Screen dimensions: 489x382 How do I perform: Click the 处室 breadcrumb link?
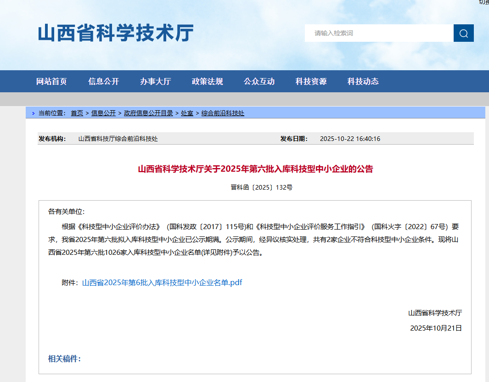tap(187, 113)
